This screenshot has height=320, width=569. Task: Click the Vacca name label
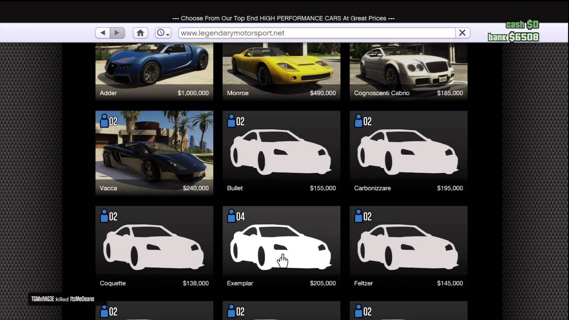tap(108, 188)
